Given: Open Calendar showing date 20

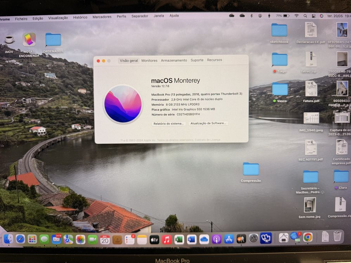Looking at the screenshot, I should pyautogui.click(x=105, y=240).
